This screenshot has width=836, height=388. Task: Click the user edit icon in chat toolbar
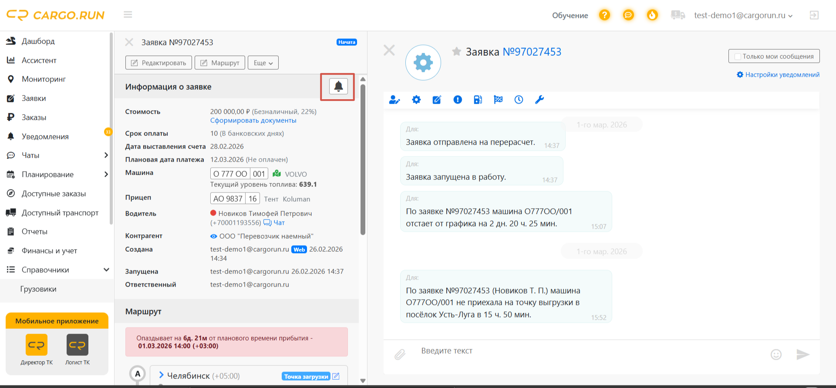coord(394,100)
